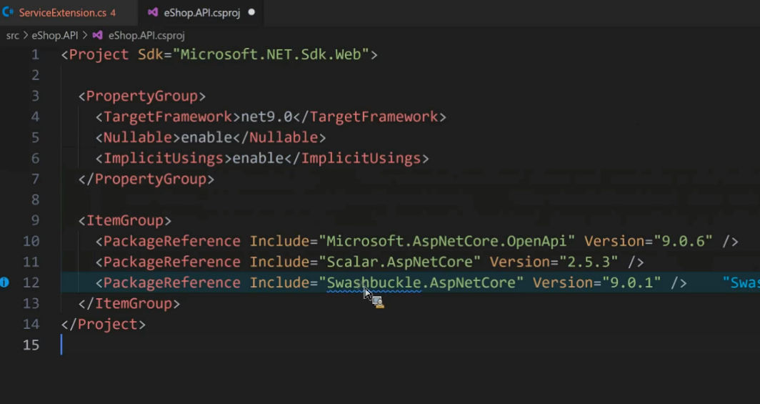Click the closing ItemGroup tag on line 13
The image size is (760, 404).
(x=129, y=304)
